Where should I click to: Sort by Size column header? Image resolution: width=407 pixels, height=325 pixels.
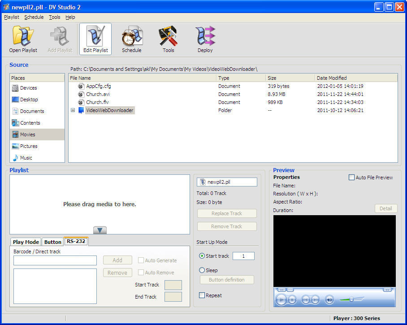click(x=290, y=78)
